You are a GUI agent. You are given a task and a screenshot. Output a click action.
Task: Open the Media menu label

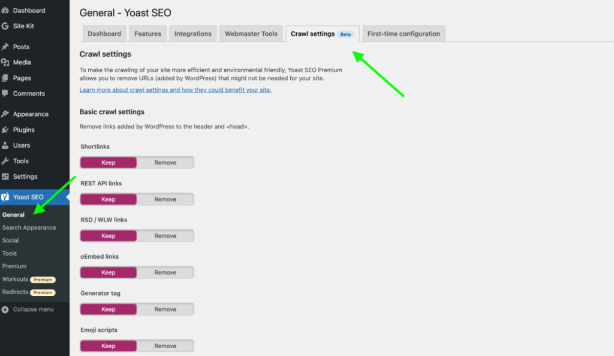[x=22, y=62]
